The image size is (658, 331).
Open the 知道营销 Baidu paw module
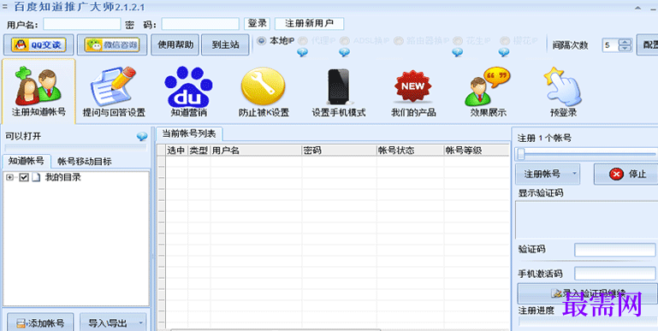coord(188,92)
